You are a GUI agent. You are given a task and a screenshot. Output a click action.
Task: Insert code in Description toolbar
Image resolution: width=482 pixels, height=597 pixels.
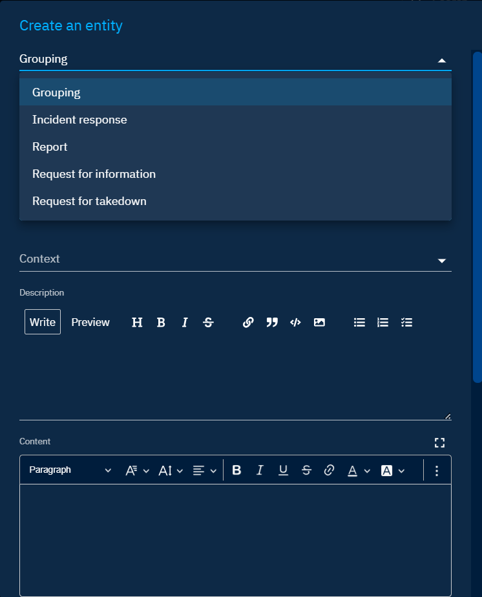coord(295,322)
